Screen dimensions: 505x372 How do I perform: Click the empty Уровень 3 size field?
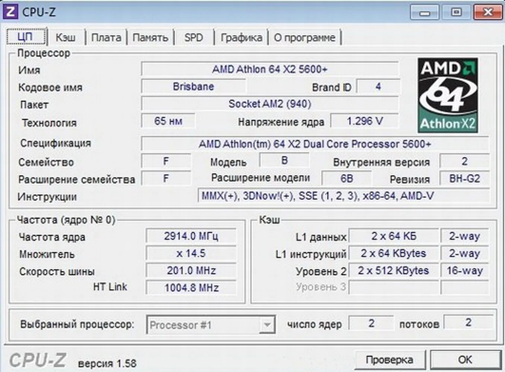coord(394,288)
